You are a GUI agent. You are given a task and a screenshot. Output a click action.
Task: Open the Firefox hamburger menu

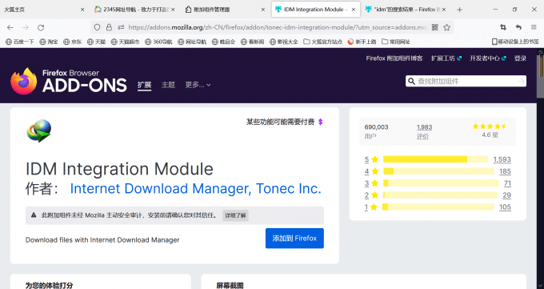(534, 27)
